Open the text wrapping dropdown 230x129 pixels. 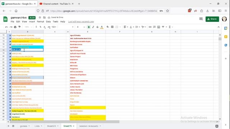137,27
